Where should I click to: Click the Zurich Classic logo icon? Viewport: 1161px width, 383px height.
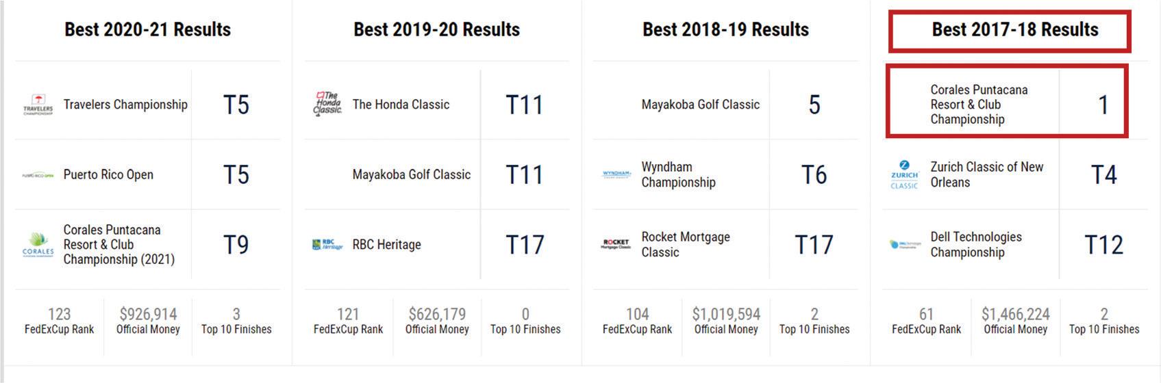coord(904,174)
